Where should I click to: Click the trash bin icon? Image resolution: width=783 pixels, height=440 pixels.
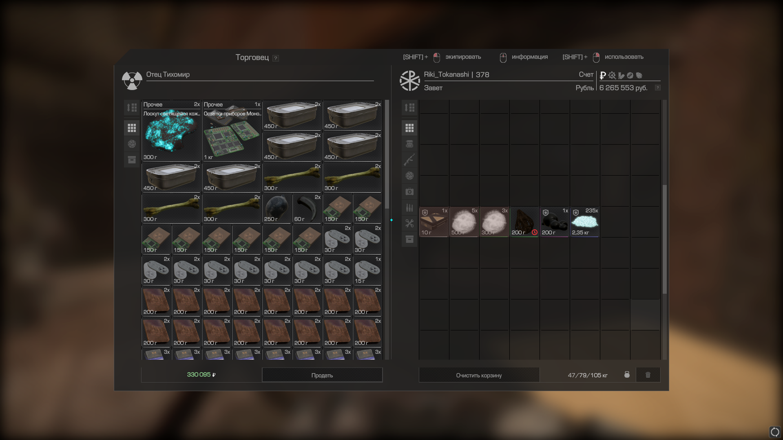click(648, 375)
